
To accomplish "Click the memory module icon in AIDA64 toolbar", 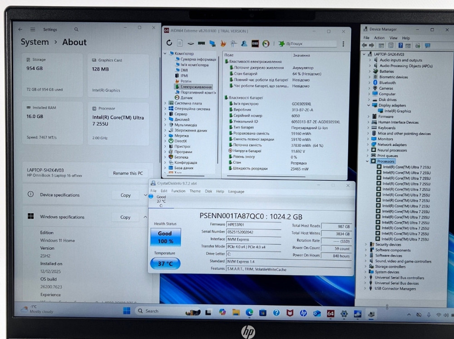I will coord(201,44).
